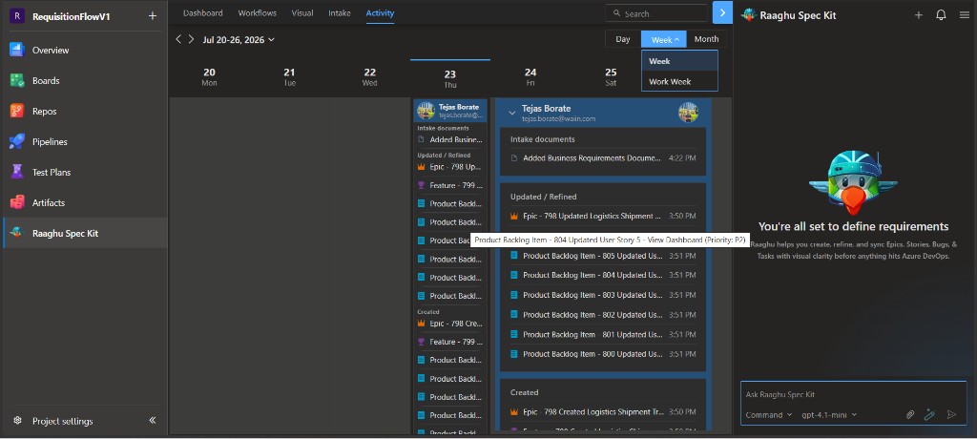Click the attachment paperclip icon in chat
This screenshot has height=439, width=977.
909,415
